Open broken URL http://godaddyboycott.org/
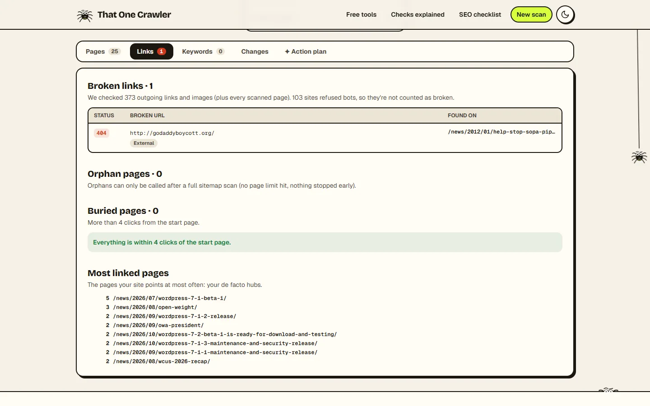The width and height of the screenshot is (650, 406). tap(172, 133)
